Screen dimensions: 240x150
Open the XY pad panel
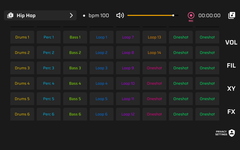pyautogui.click(x=231, y=88)
